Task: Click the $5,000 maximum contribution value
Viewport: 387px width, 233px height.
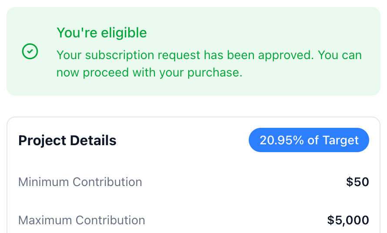Action: pos(348,220)
